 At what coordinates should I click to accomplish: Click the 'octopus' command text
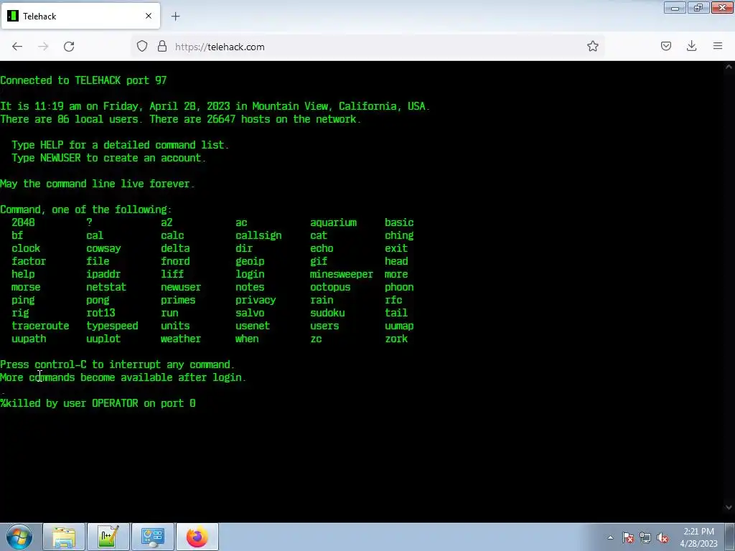[330, 288]
